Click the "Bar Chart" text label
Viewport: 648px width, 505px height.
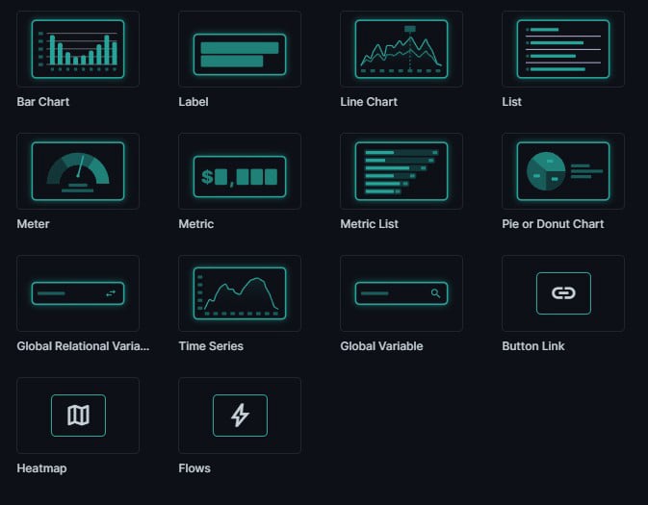pos(43,102)
